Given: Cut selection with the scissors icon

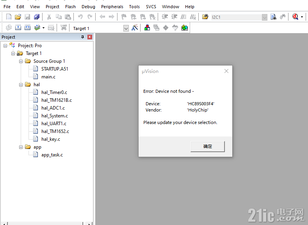Looking at the screenshot, I should [49, 17].
